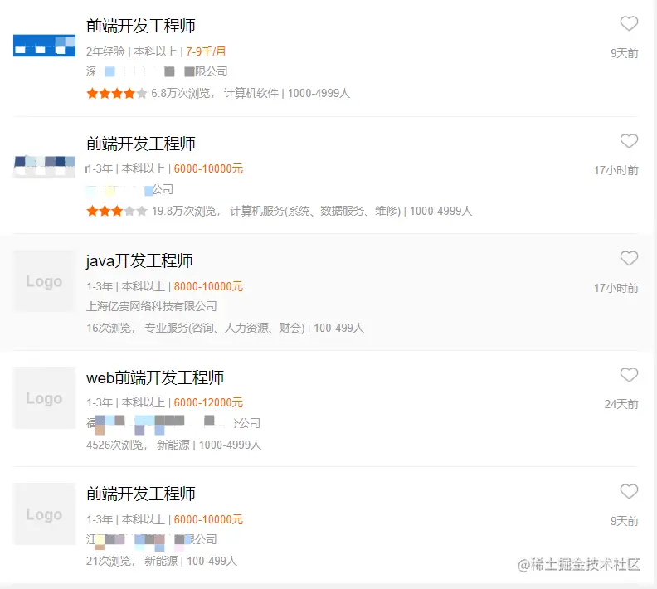Open last 前端开发工程师 title under 新能源
657x589 pixels.
(x=141, y=494)
